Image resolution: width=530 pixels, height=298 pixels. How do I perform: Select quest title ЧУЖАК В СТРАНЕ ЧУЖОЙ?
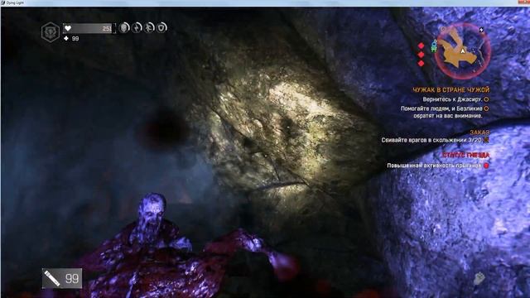[x=450, y=90]
